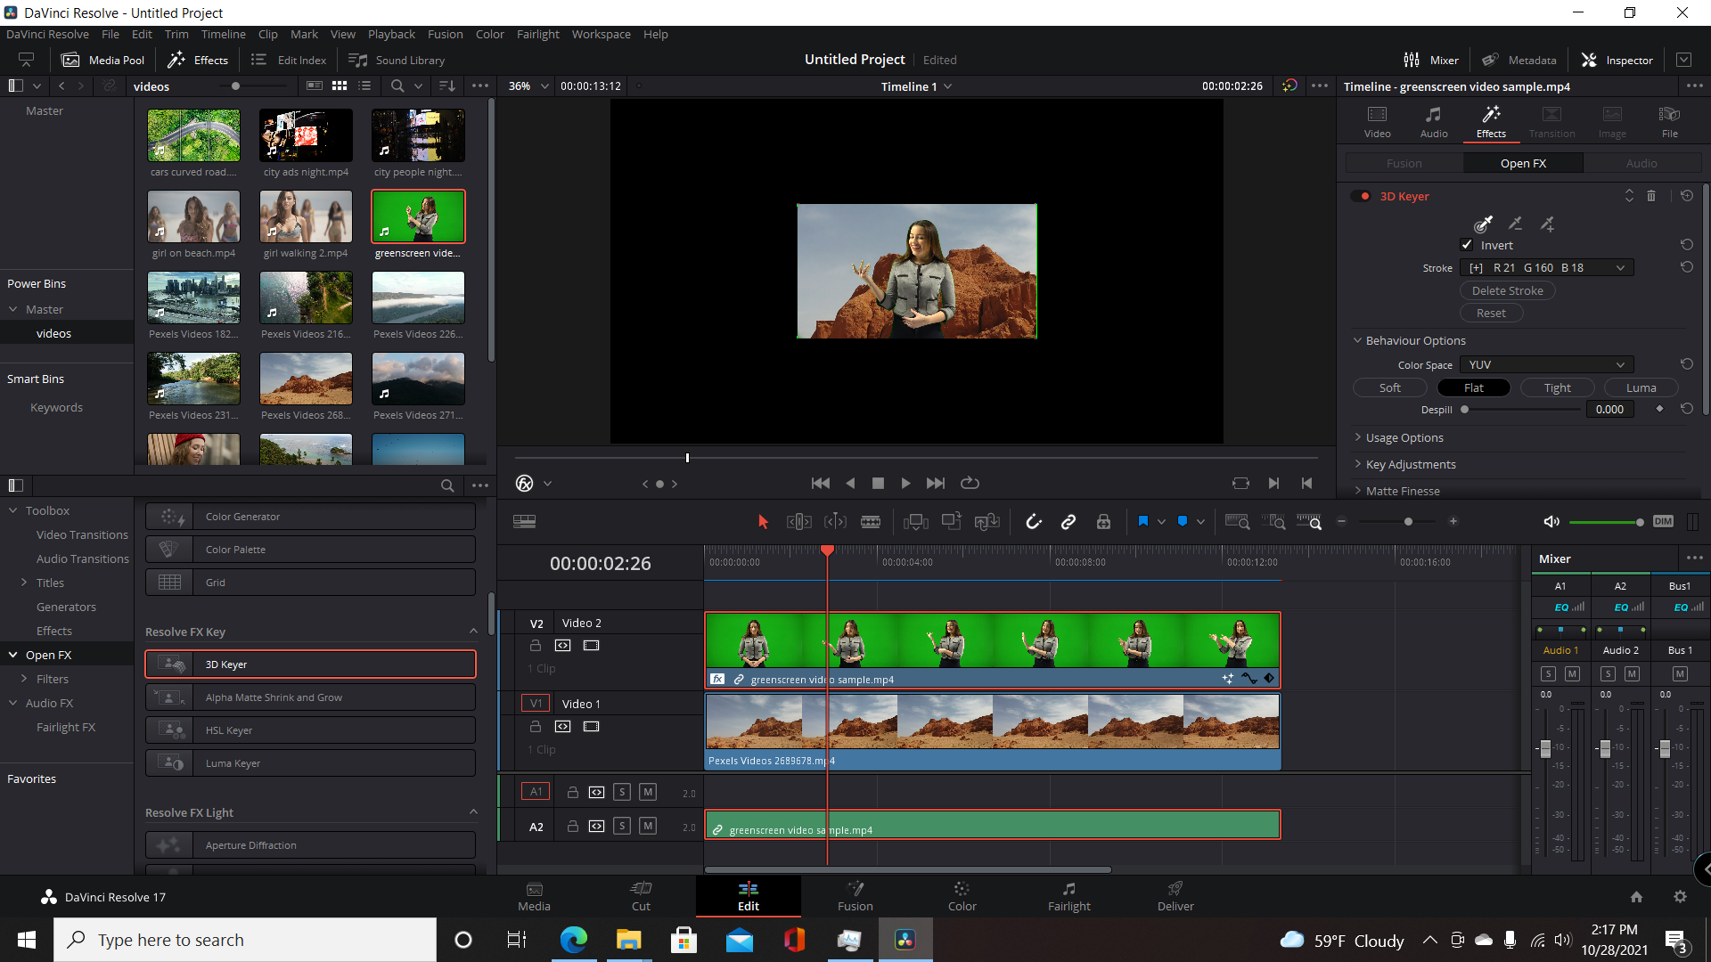Select the Blade Edit Mode tool

point(871,522)
